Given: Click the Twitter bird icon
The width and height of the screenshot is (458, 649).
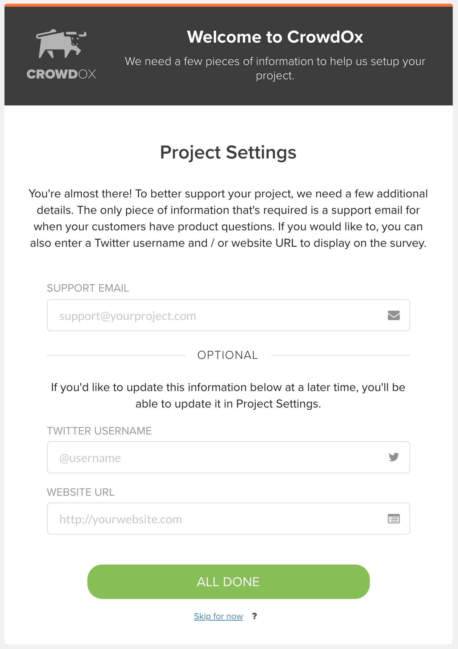Looking at the screenshot, I should click(x=394, y=457).
